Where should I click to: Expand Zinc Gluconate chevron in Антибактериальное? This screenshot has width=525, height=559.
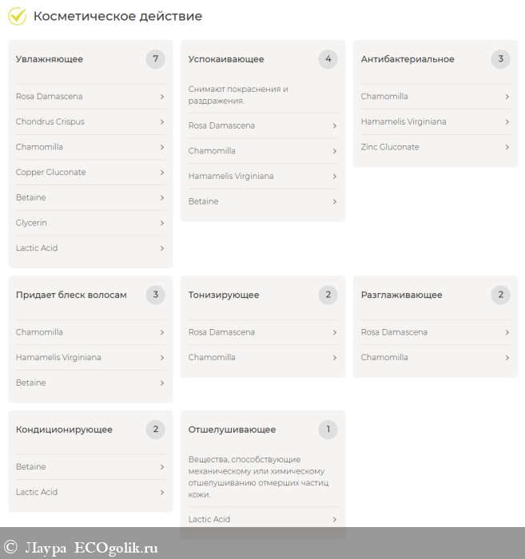pos(507,147)
